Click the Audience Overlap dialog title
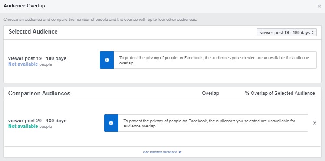Image resolution: width=325 pixels, height=161 pixels. click(24, 6)
